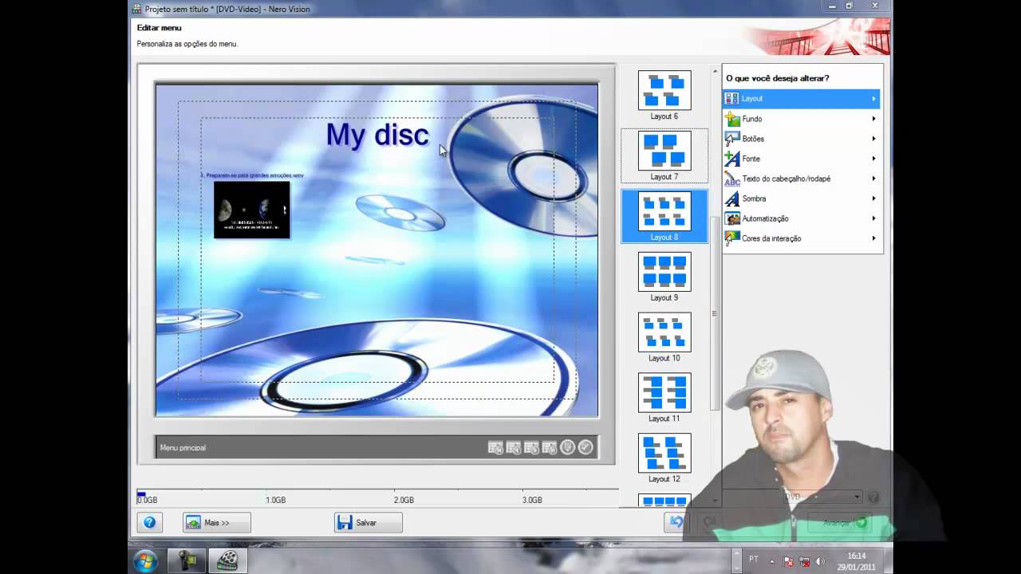This screenshot has height=574, width=1021.
Task: Show hidden system tray icons
Action: click(x=774, y=560)
